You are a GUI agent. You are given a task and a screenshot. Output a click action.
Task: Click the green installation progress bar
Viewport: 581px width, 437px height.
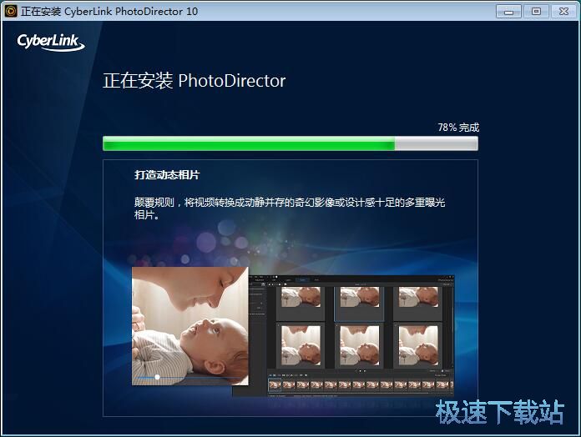(x=290, y=143)
